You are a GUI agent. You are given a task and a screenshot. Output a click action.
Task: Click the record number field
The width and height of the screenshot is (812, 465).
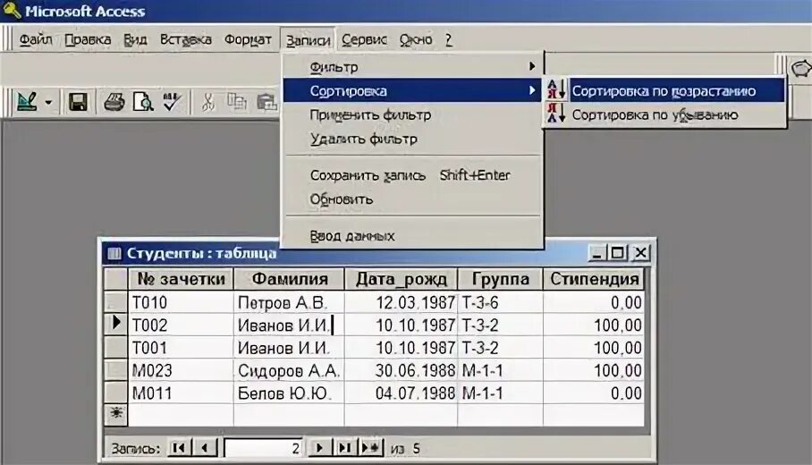coord(263,448)
